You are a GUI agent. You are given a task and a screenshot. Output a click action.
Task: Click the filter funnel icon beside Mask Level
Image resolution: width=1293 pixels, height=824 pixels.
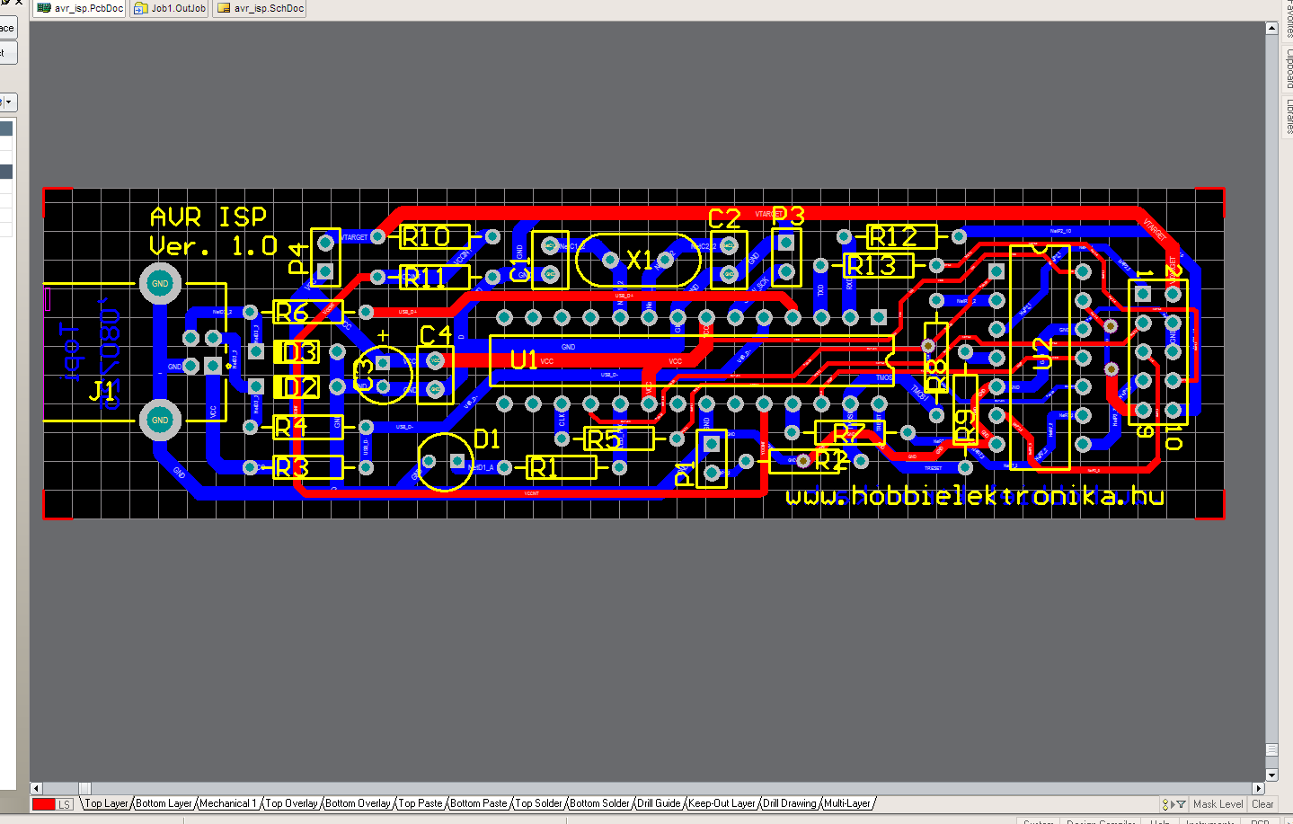1181,804
